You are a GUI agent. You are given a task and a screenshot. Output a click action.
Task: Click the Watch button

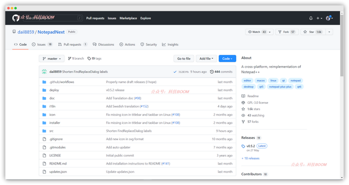click(257, 32)
